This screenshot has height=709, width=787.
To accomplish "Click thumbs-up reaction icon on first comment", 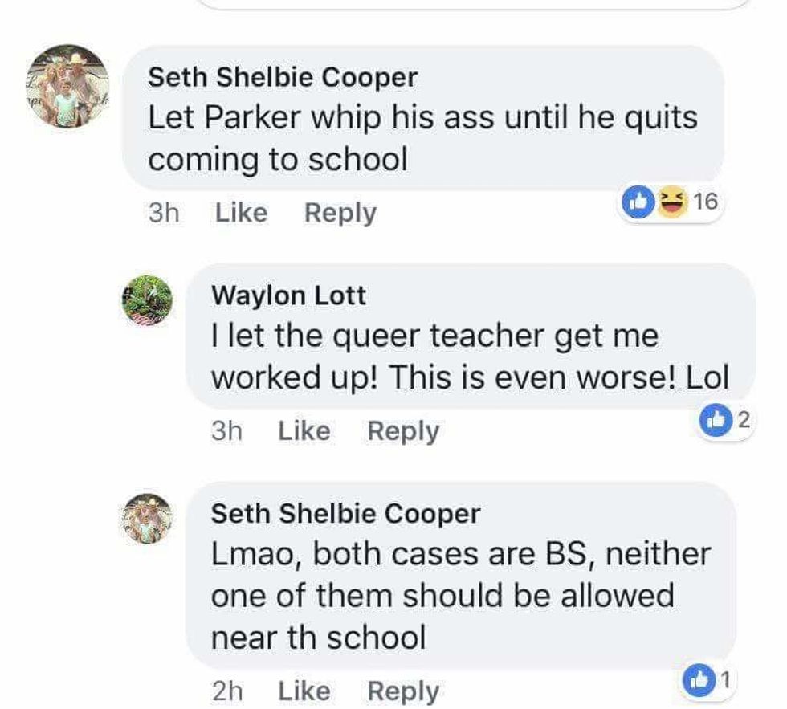I will click(638, 202).
